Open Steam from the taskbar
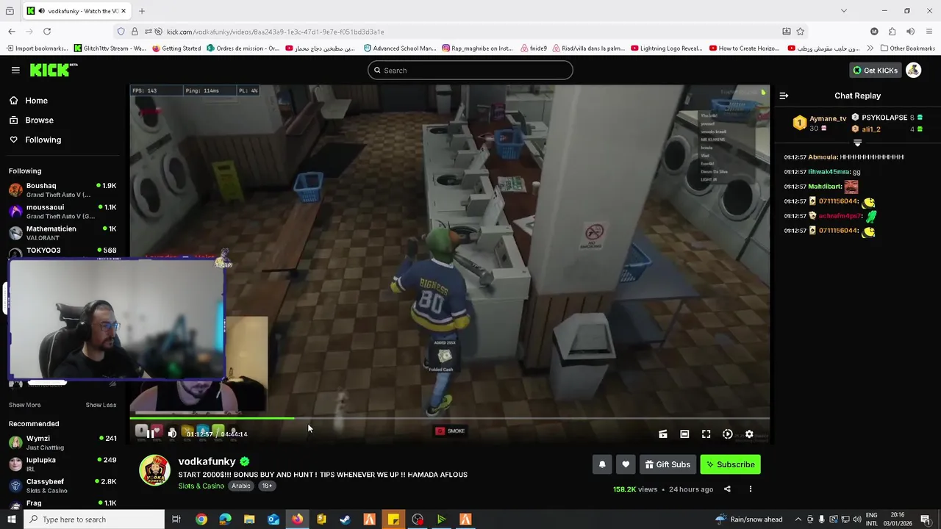Viewport: 941px width, 529px height. (x=345, y=519)
